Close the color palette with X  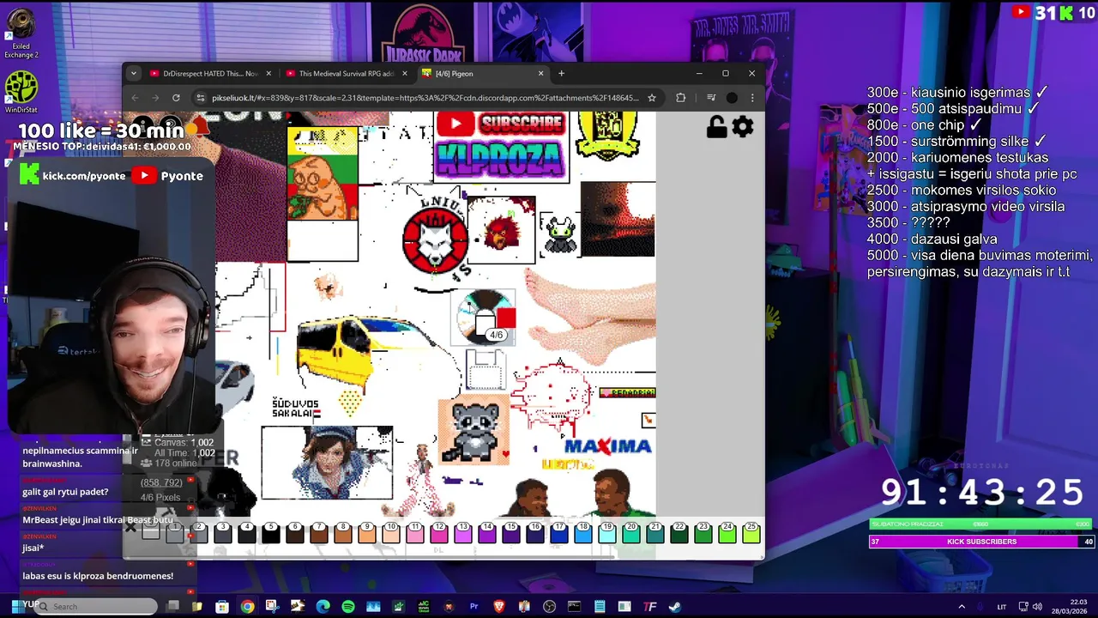click(x=130, y=527)
